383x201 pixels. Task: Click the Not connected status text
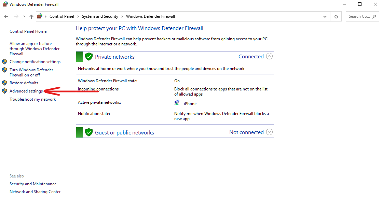coord(246,132)
